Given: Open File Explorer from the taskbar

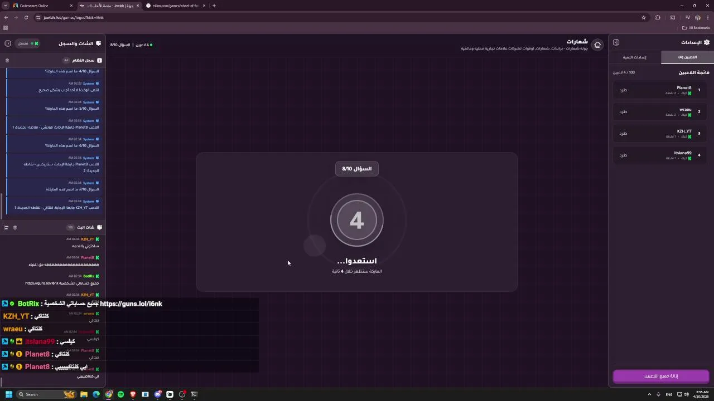Looking at the screenshot, I should [x=84, y=394].
